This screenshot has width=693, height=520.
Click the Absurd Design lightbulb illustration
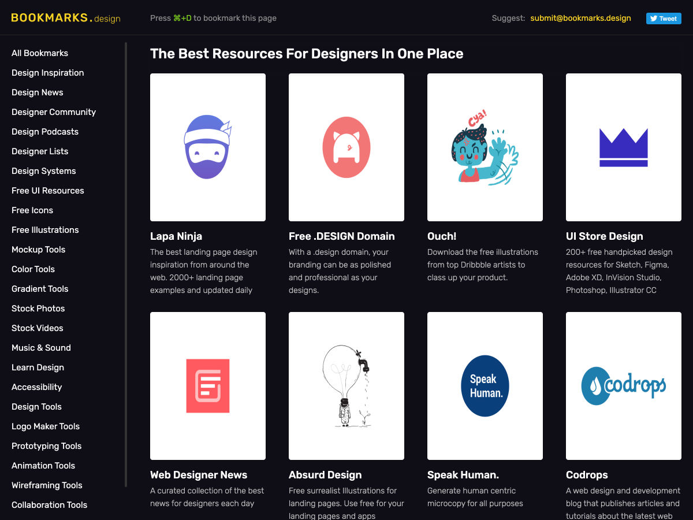point(346,385)
